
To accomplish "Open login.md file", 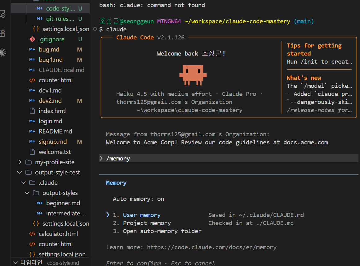I will coord(51,121).
